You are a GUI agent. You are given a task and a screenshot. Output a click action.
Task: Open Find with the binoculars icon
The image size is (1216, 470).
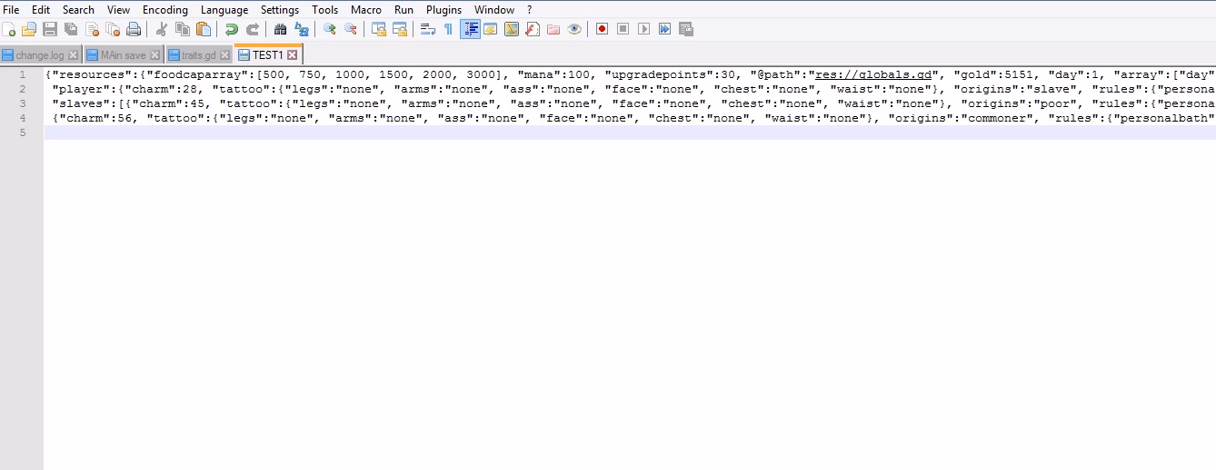pyautogui.click(x=281, y=29)
